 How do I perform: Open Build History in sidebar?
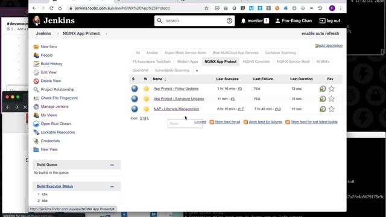pyautogui.click(x=51, y=64)
